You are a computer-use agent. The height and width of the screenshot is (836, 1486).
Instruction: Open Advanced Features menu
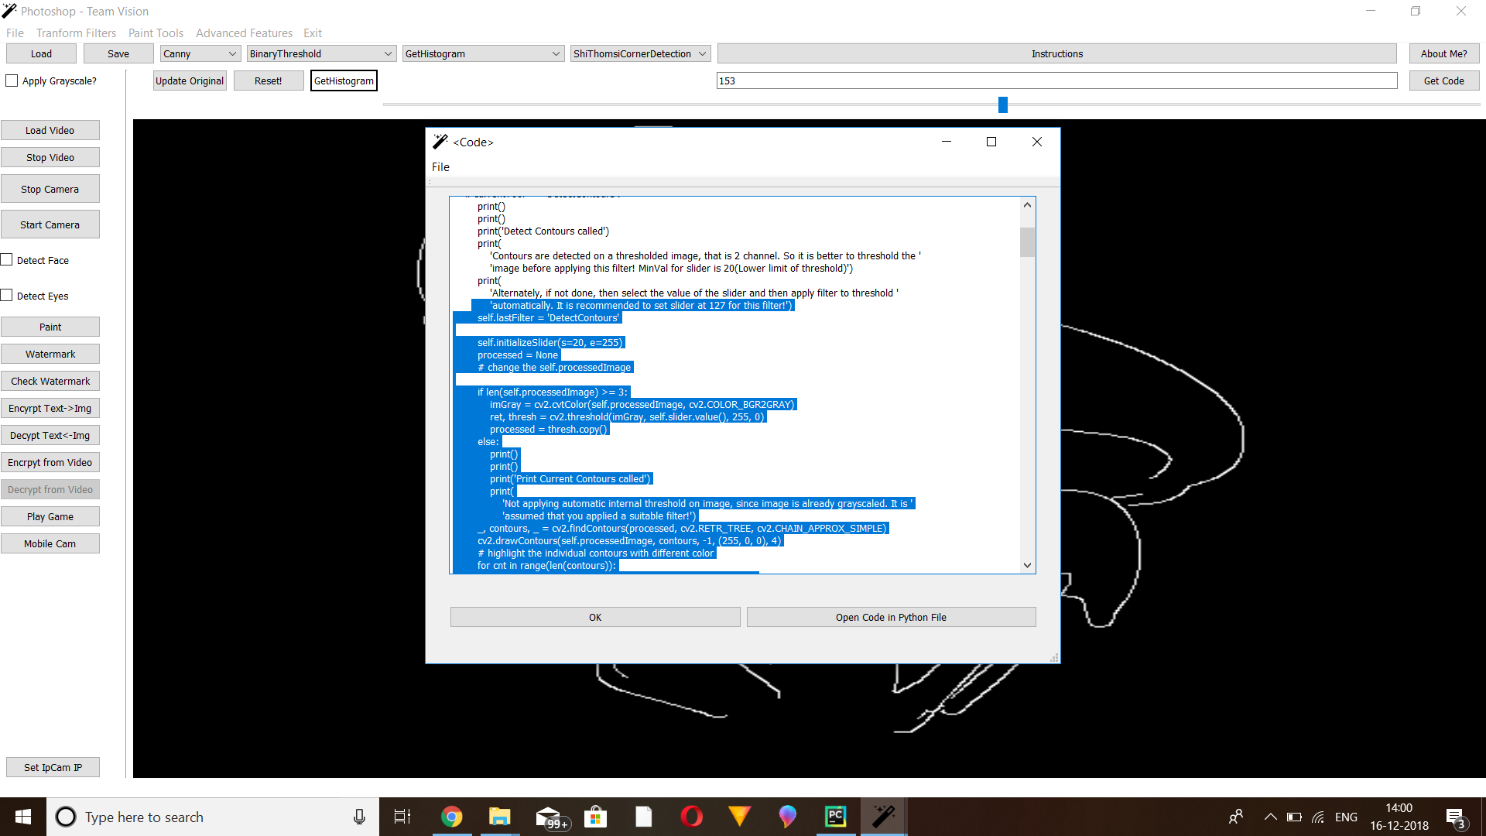point(244,33)
